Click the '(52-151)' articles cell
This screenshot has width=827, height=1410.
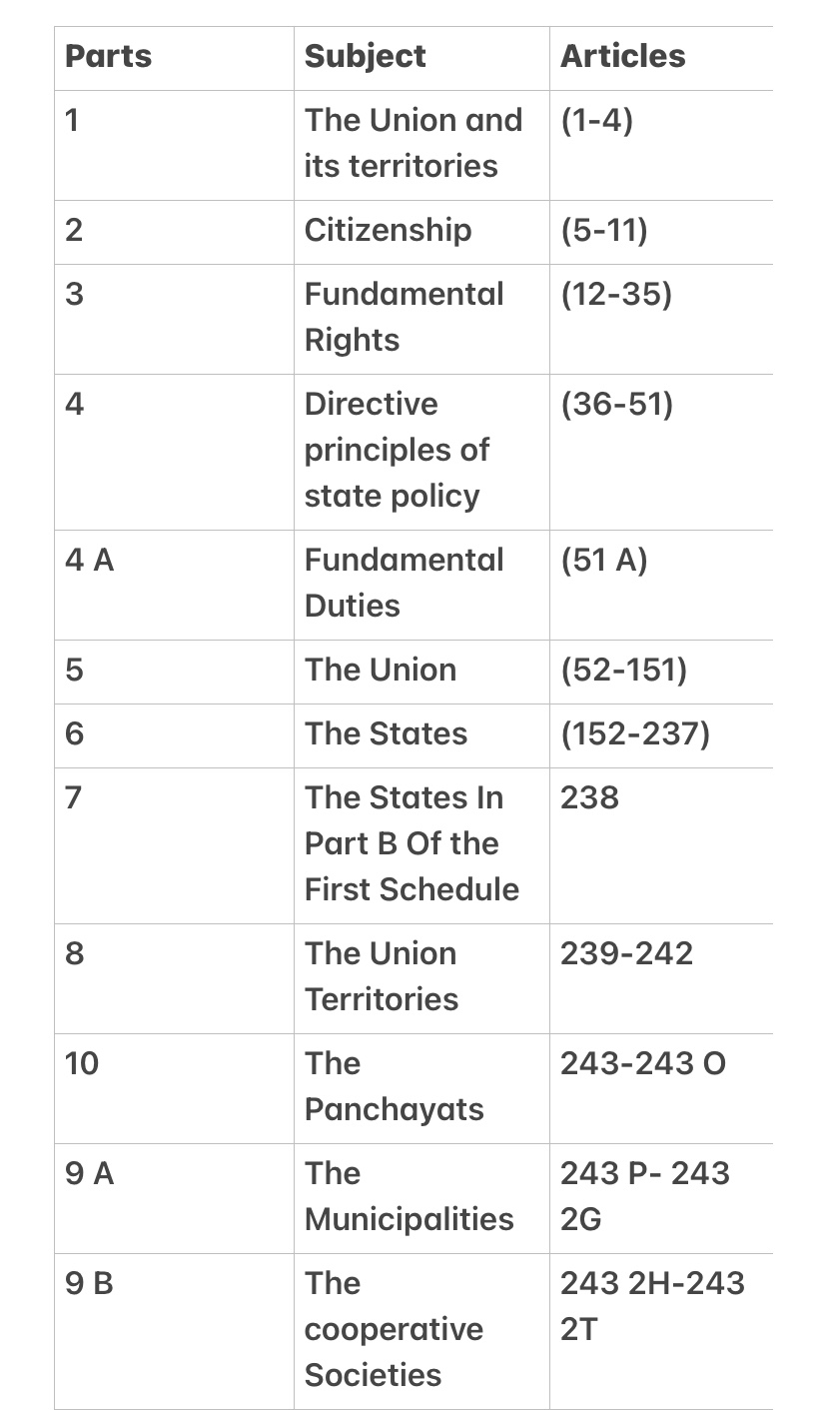click(x=623, y=670)
